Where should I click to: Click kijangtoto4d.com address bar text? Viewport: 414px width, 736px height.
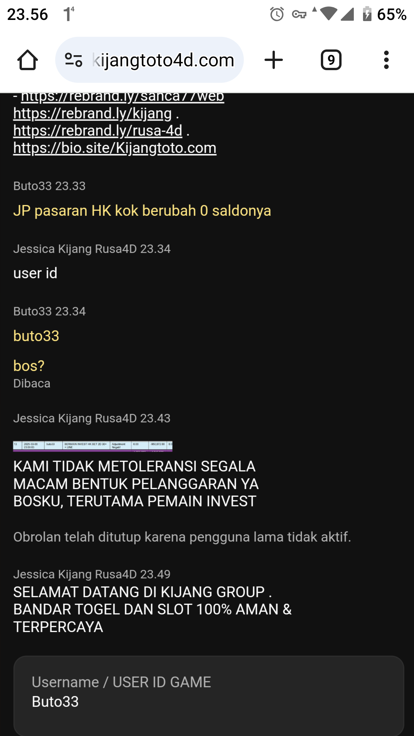point(163,60)
